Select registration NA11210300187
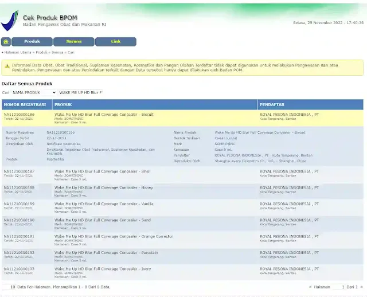The image size is (367, 297). click(19, 171)
